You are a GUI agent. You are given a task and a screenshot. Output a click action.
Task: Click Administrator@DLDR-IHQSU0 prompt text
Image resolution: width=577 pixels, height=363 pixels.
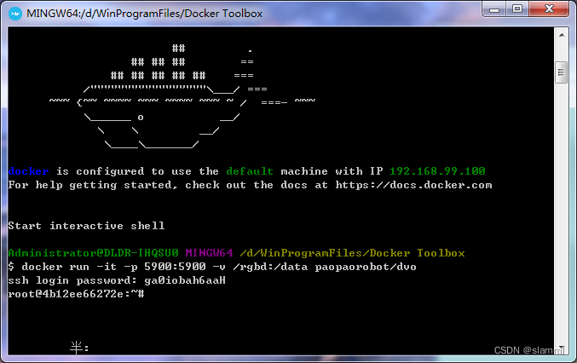point(93,253)
